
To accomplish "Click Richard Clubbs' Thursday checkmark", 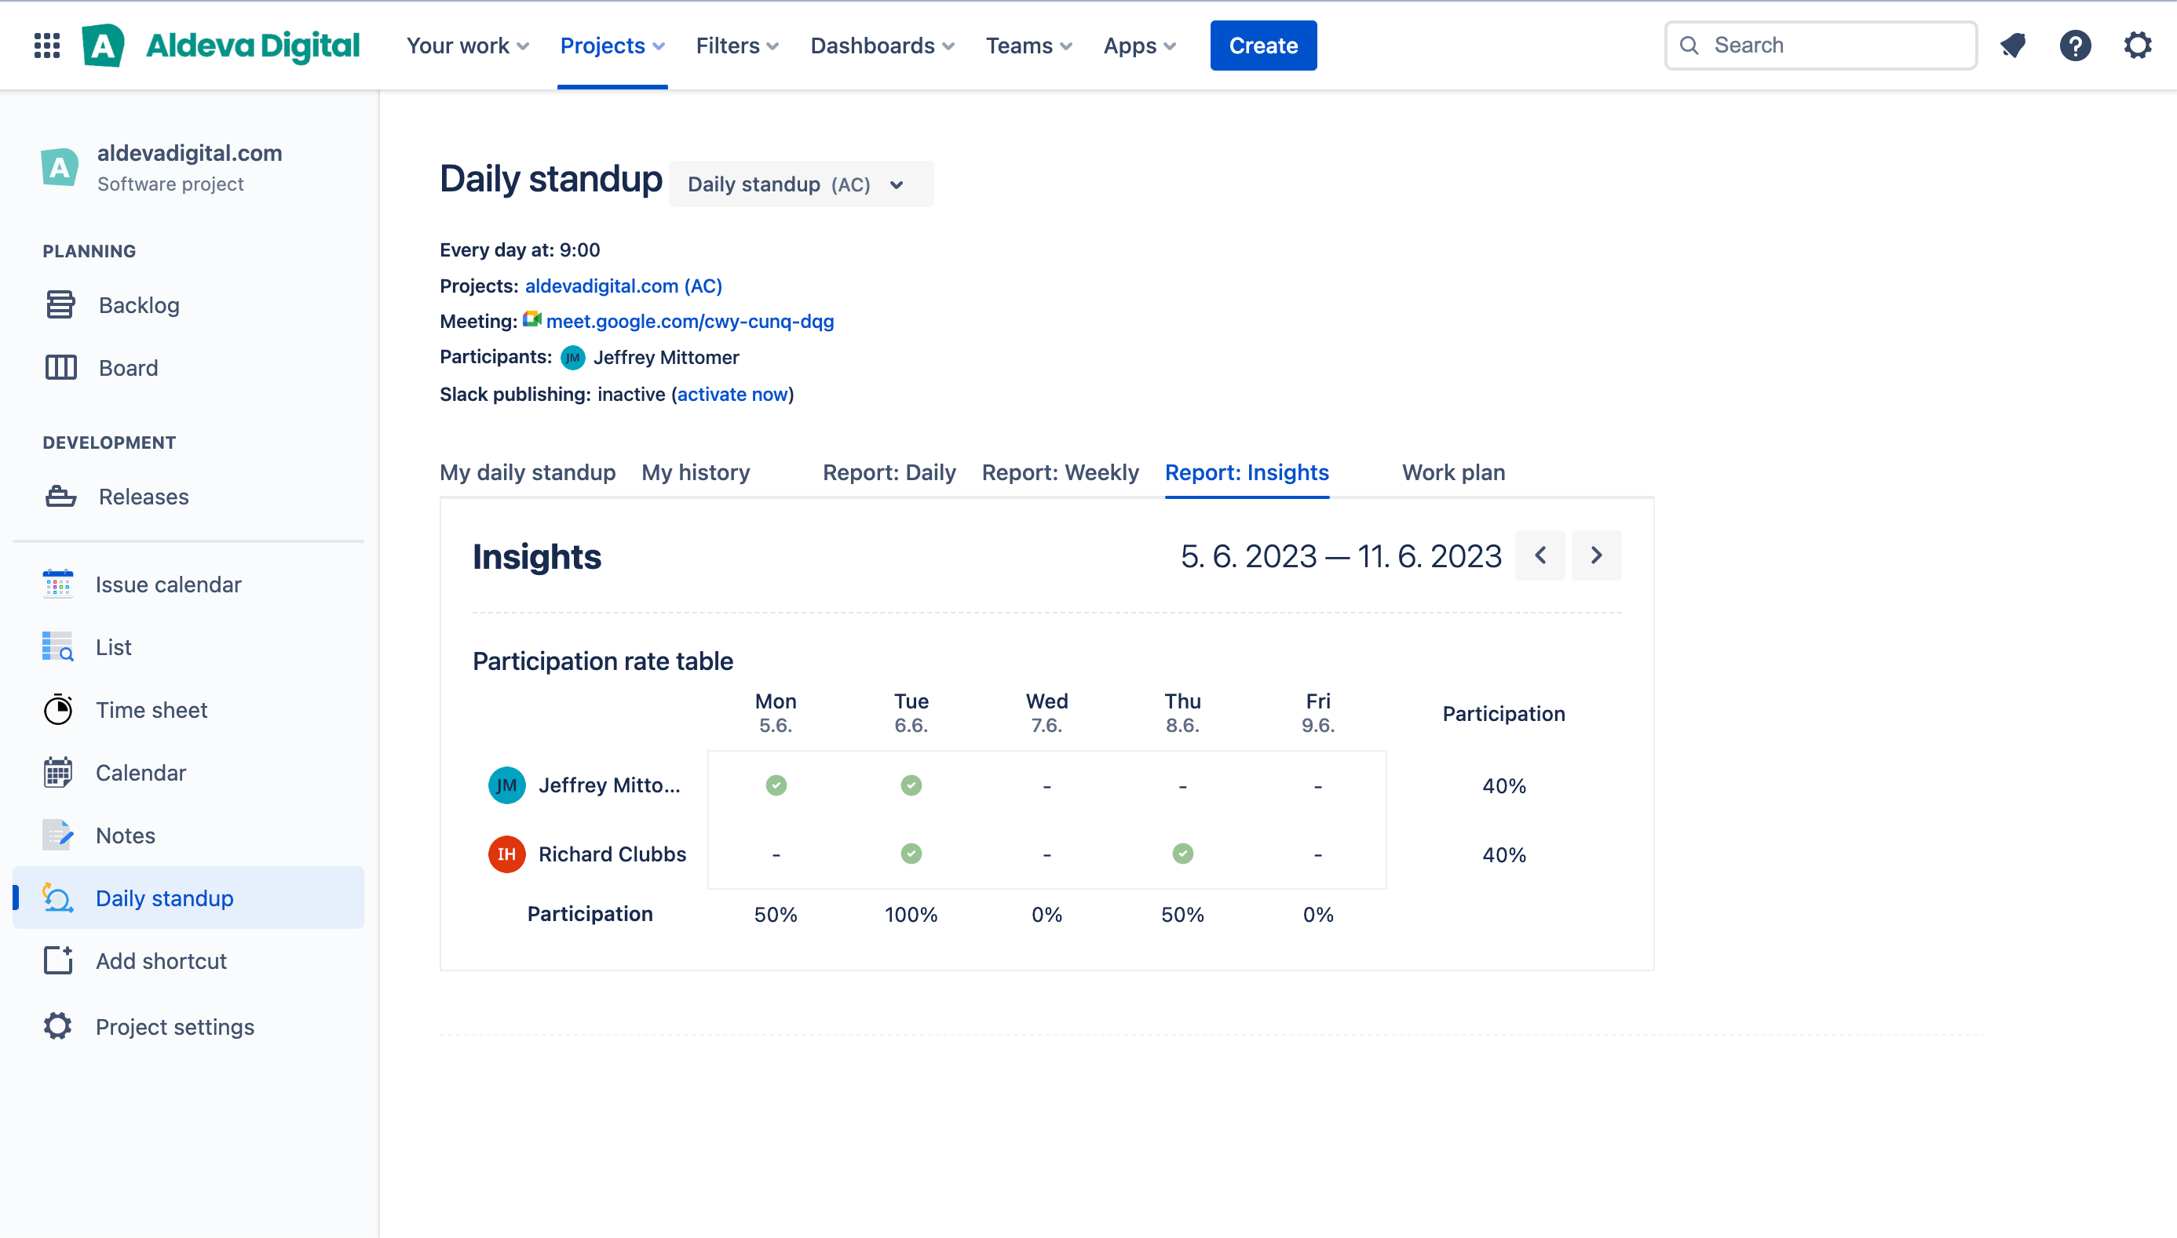I will coord(1182,854).
